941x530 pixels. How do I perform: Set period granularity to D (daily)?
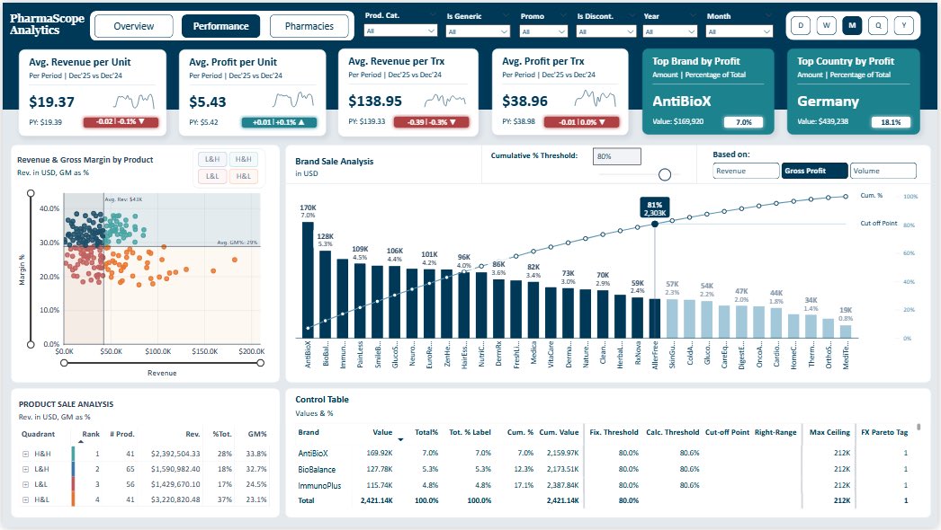pos(801,25)
